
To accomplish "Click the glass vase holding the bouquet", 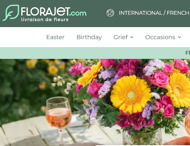I will [142, 137].
